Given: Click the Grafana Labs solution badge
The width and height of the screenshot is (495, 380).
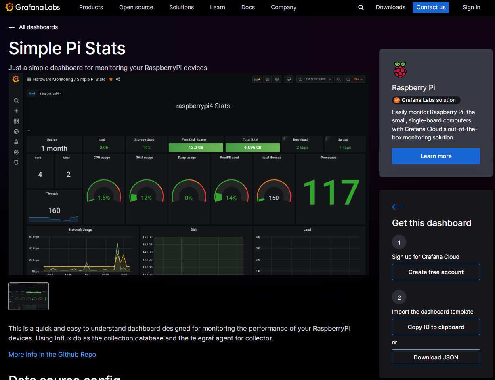Looking at the screenshot, I should (426, 100).
